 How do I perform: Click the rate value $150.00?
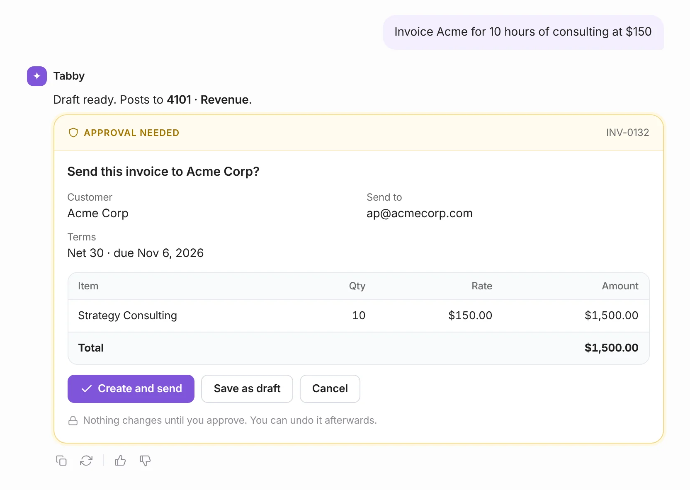(x=470, y=316)
